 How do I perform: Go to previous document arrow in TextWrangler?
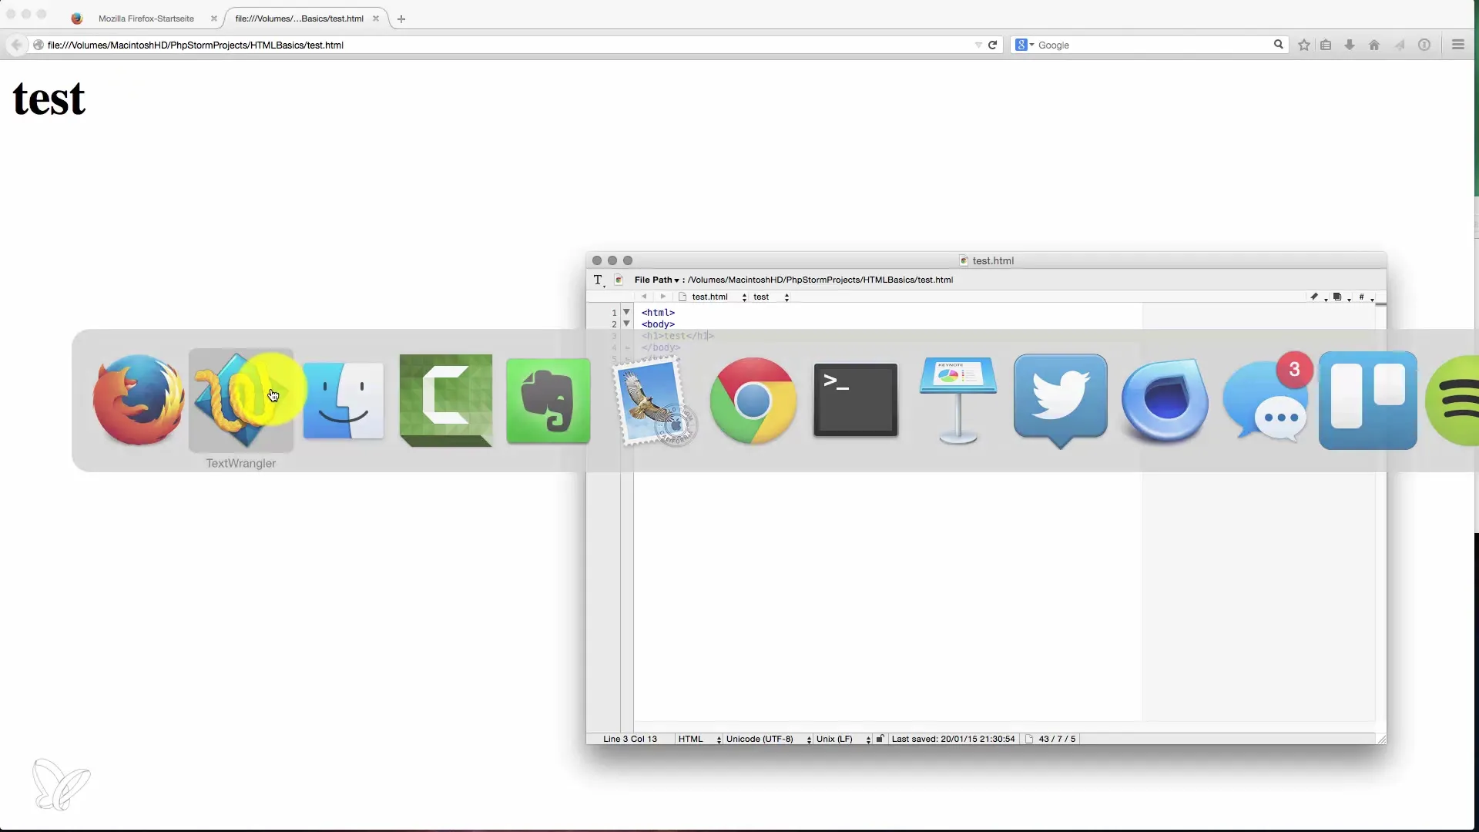[644, 297]
